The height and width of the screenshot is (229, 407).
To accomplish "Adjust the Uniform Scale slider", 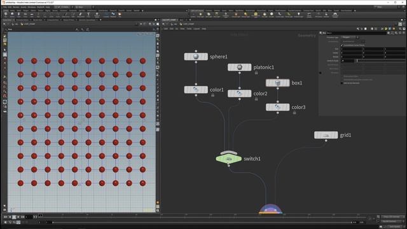I will point(381,60).
